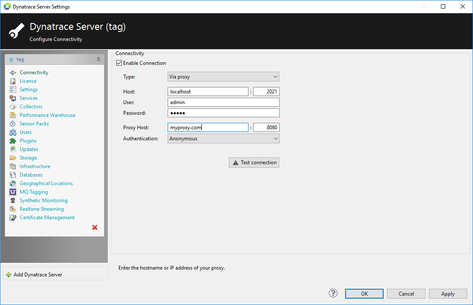Image resolution: width=473 pixels, height=305 pixels.
Task: Click the License icon in sidebar
Action: point(13,81)
